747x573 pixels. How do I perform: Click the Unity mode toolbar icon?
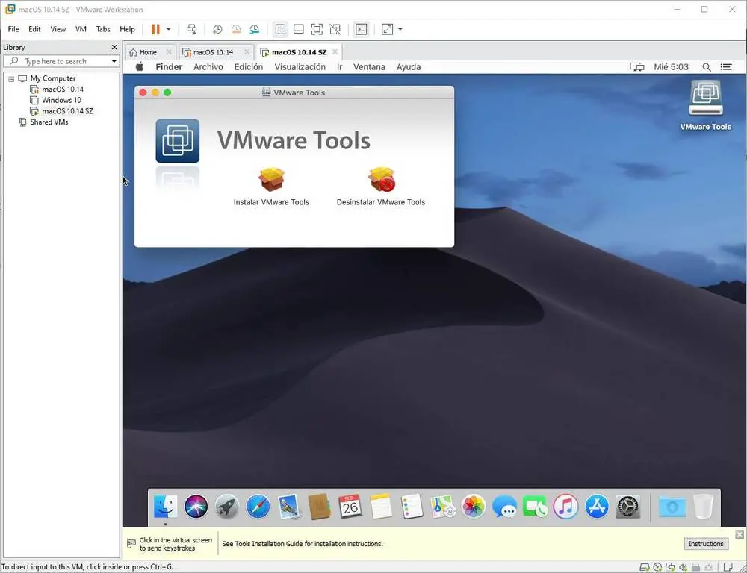335,29
